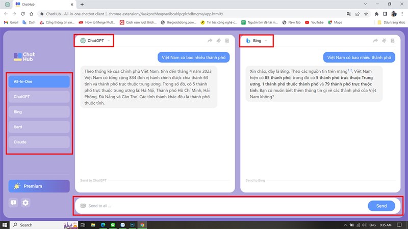The height and width of the screenshot is (229, 408).
Task: Go to Chrome home page
Action: [x=31, y=14]
